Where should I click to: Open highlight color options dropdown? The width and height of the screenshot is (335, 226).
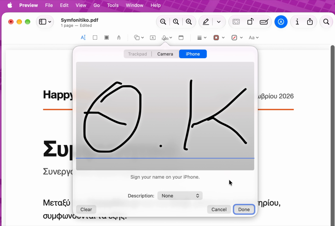(x=219, y=22)
